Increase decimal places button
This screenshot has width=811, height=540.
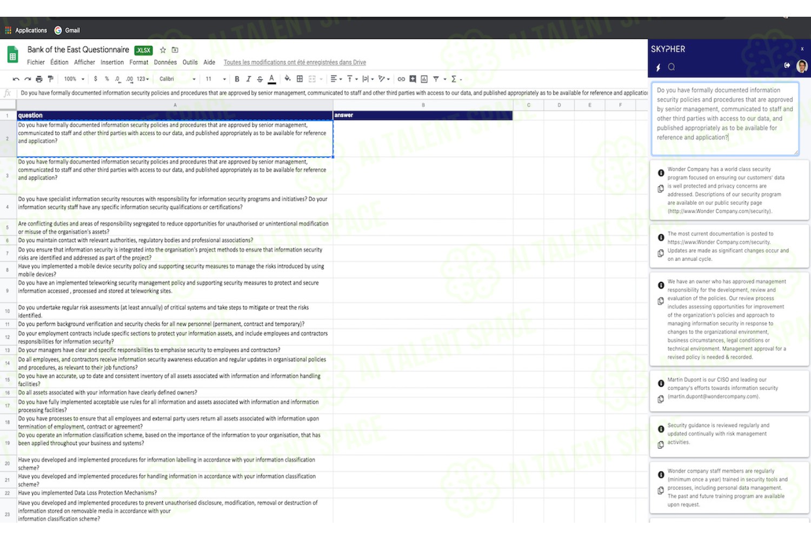[130, 79]
